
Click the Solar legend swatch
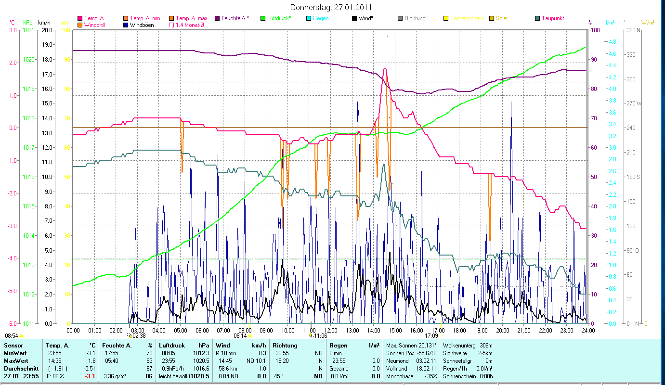pyautogui.click(x=492, y=18)
